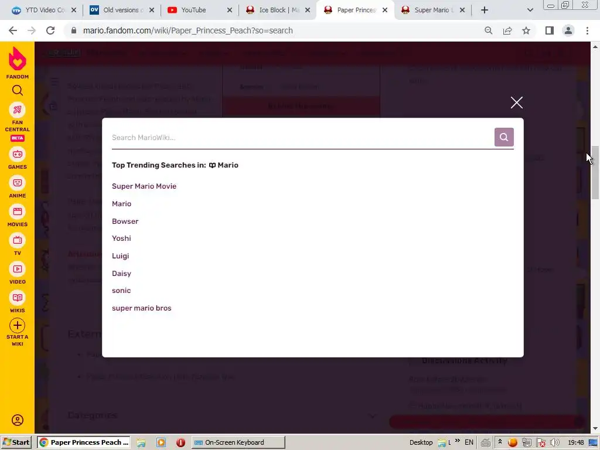Image resolution: width=600 pixels, height=450 pixels.
Task: Reload the current page
Action: [50, 30]
